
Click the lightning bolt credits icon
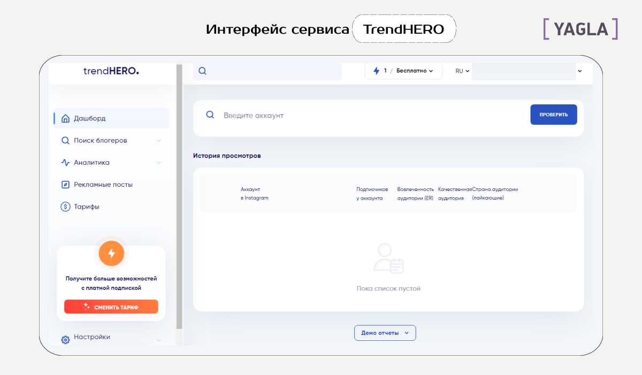point(376,71)
